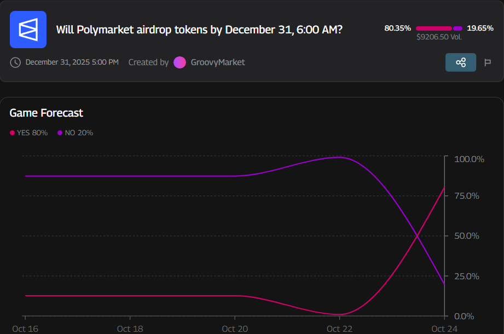Screen dimensions: 504x334
Task: Open the GroovyMarket creator profile link
Action: click(218, 62)
